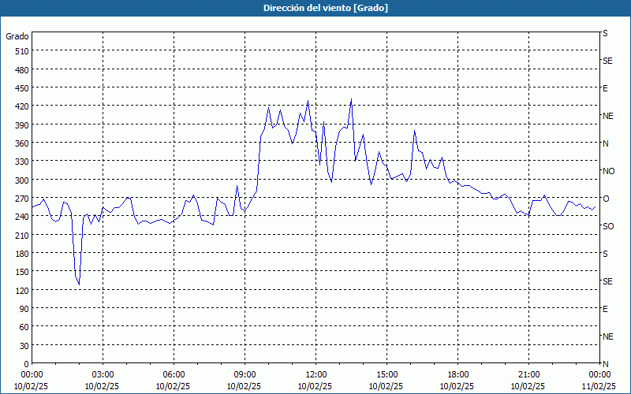Click the chart title 'Dirección del viento [Grado]'

(x=326, y=8)
